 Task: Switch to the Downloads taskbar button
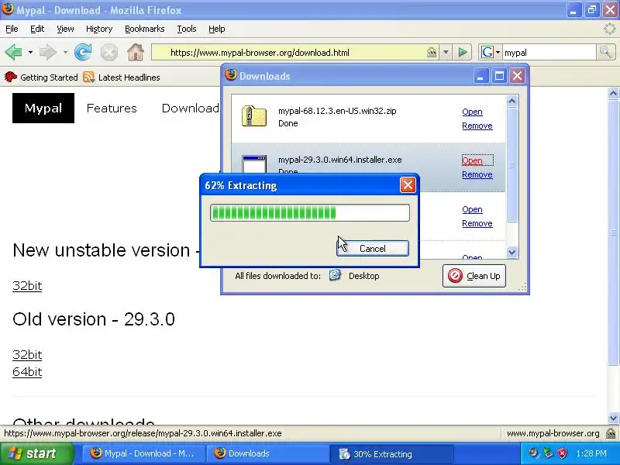(x=269, y=453)
